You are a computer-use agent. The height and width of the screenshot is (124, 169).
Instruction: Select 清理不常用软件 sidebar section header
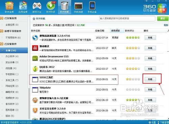coord(13,31)
